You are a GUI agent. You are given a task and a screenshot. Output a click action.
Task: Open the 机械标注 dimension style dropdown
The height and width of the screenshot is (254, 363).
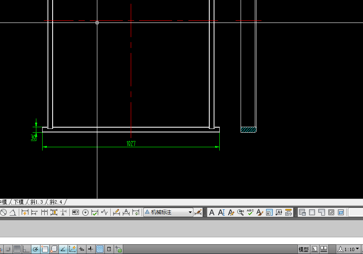tap(190, 212)
